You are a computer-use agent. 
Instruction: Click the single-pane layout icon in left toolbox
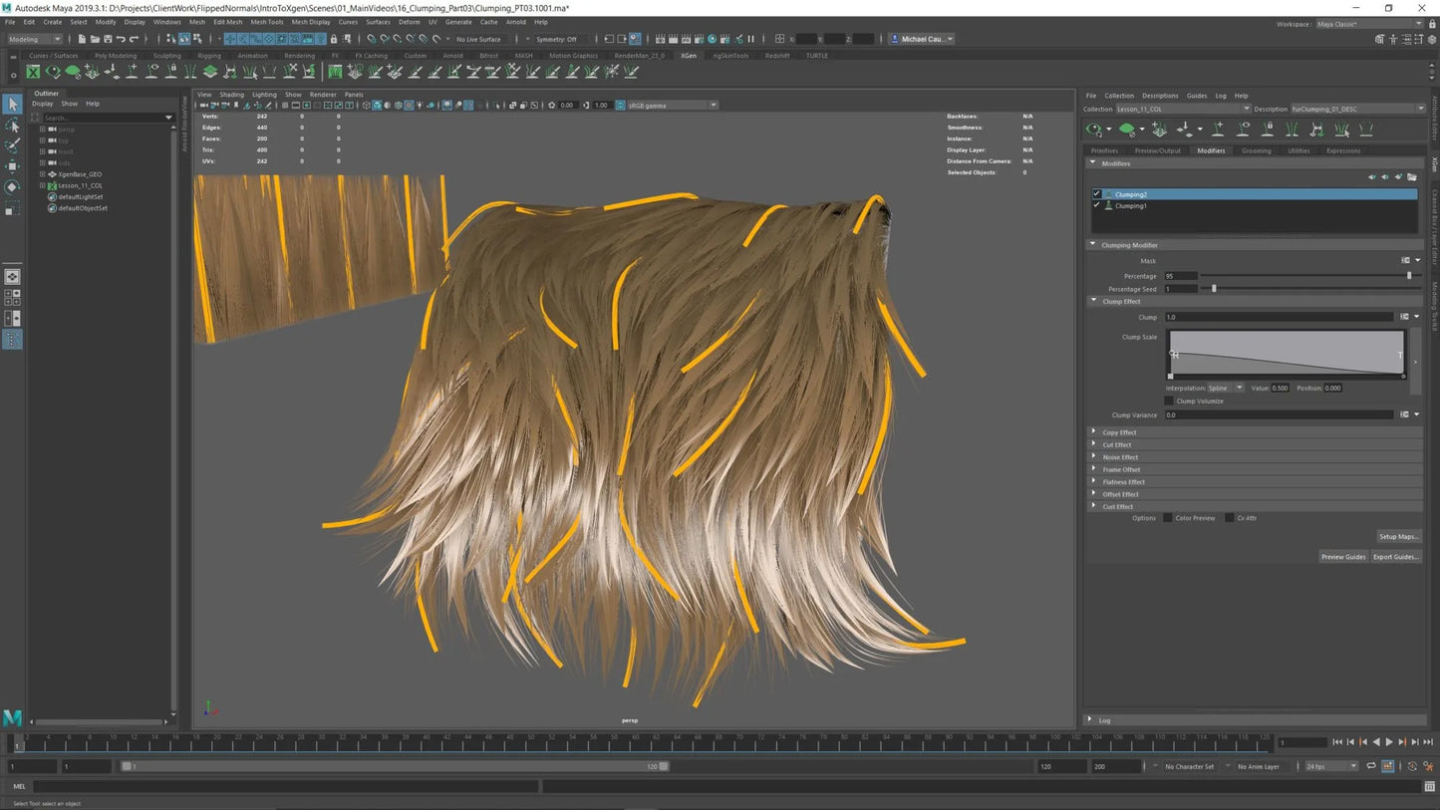click(12, 277)
